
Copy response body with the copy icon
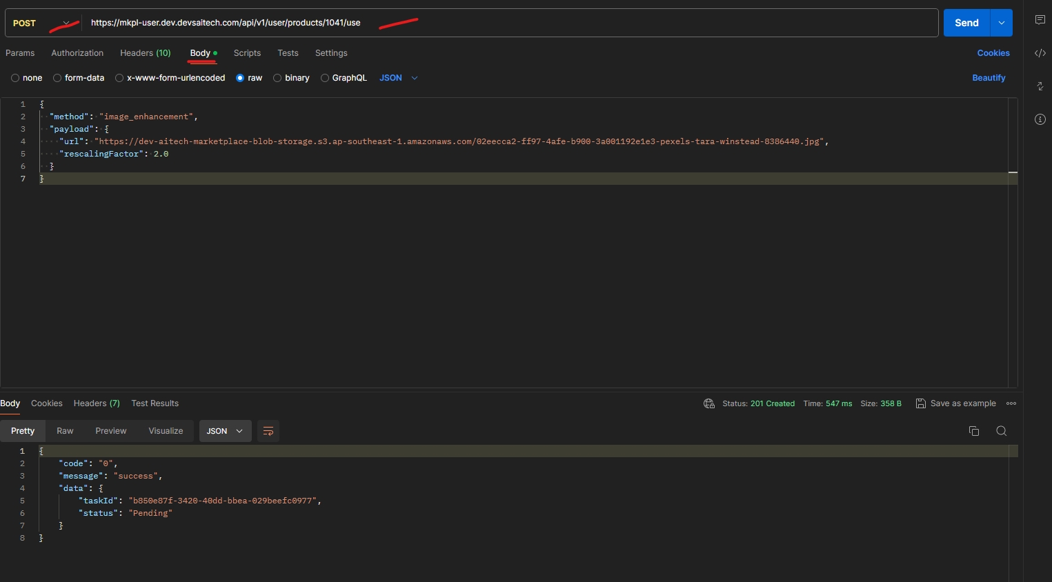coord(973,431)
